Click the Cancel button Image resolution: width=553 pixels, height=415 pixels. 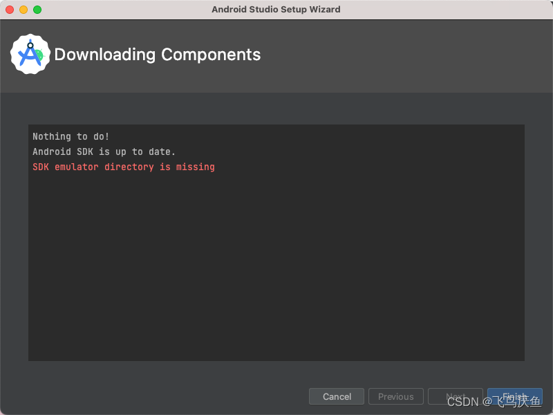click(x=337, y=396)
